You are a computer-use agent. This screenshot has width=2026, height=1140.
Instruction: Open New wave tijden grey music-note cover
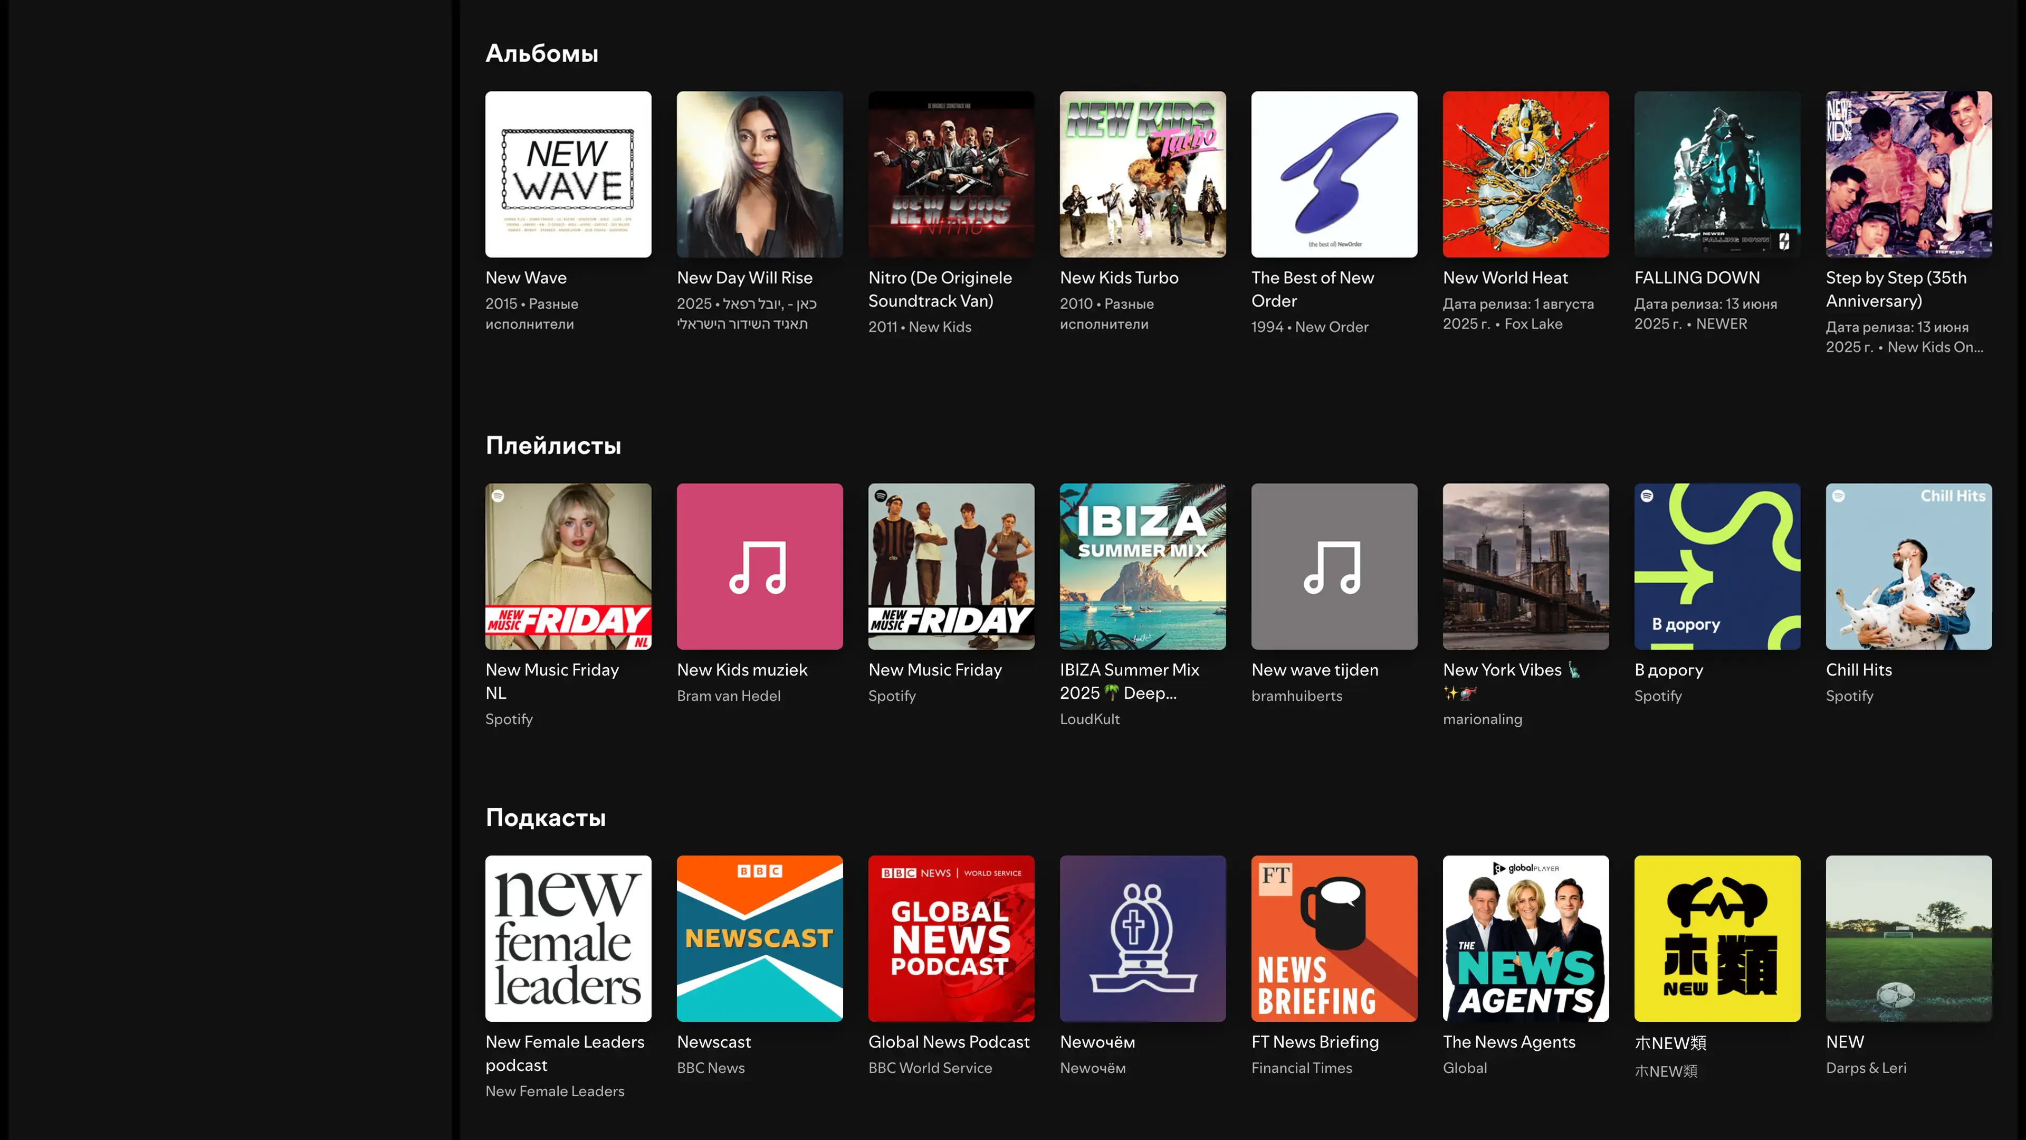(x=1334, y=566)
